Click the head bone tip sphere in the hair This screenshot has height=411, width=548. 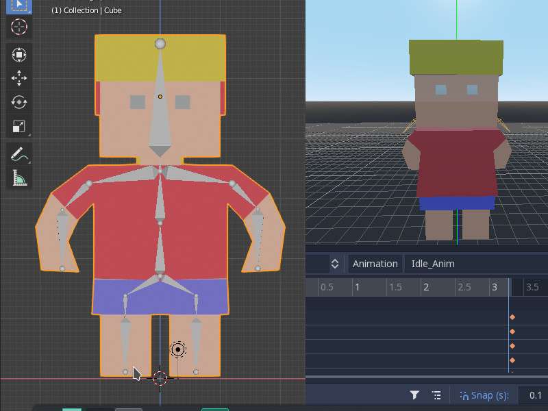(x=160, y=44)
